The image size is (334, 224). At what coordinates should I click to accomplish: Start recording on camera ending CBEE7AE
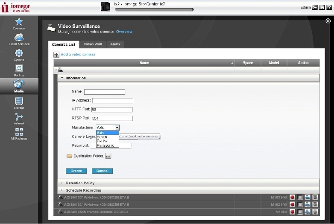coord(293,204)
